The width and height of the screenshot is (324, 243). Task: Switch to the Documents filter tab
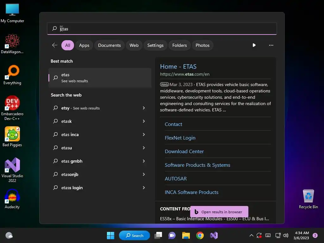109,45
